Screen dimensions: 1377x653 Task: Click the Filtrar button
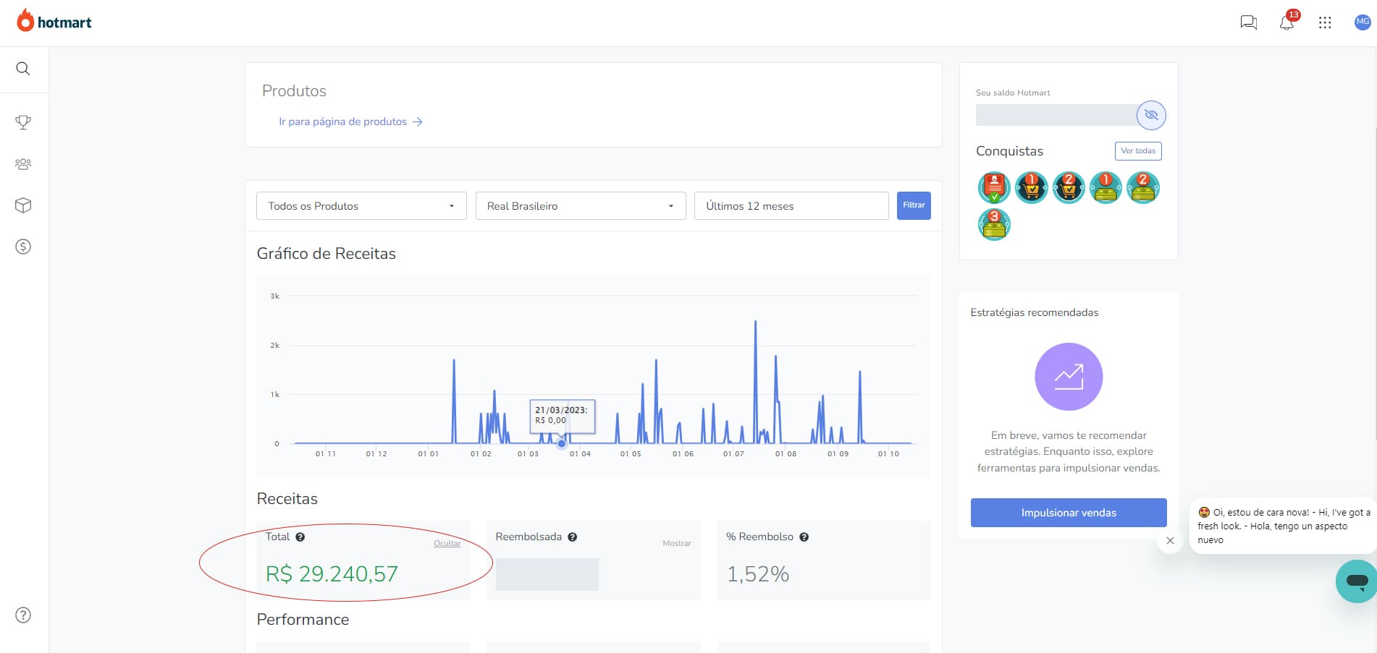tap(914, 205)
